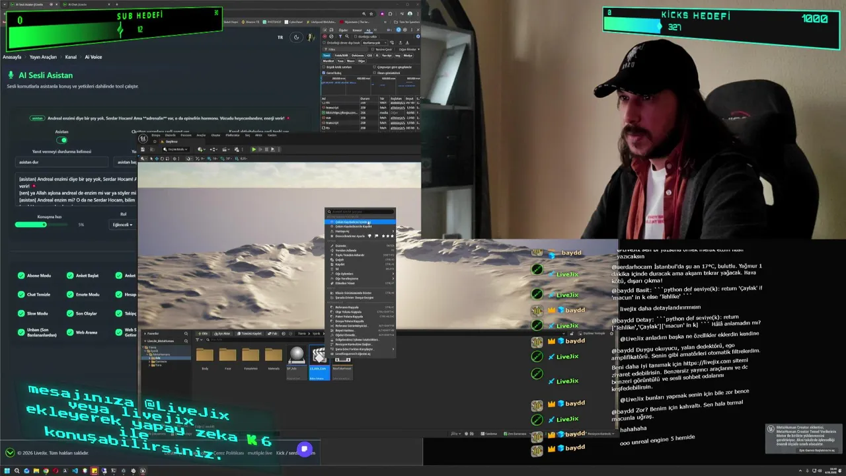Toggle the Unban (Son Banlananlardan) checkbox
The image size is (846, 476).
click(22, 332)
